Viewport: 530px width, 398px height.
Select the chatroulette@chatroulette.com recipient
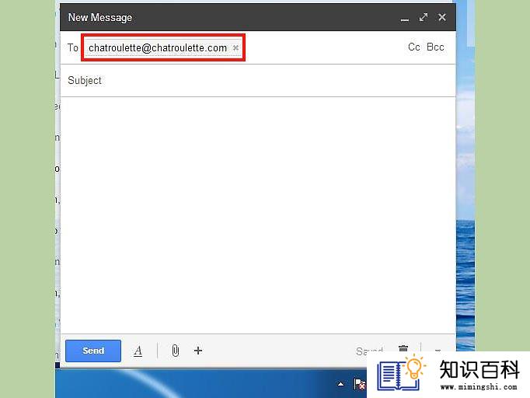[158, 48]
